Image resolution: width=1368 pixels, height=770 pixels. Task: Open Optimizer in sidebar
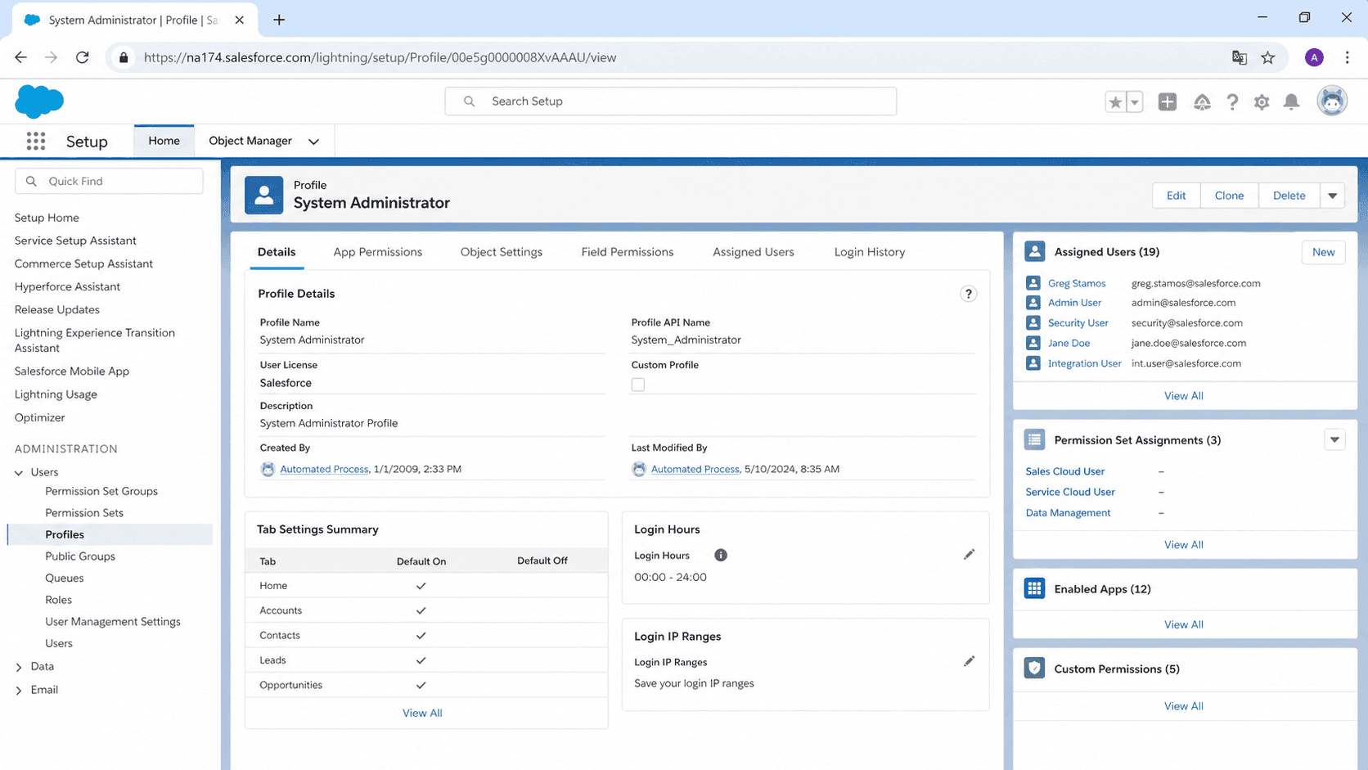[39, 417]
